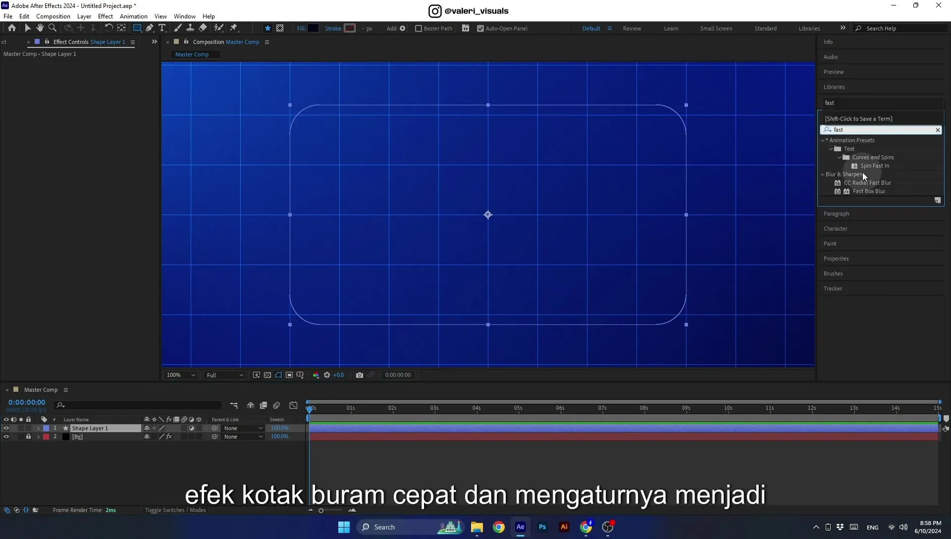This screenshot has width=951, height=539.
Task: Open the Composition menu
Action: (53, 16)
